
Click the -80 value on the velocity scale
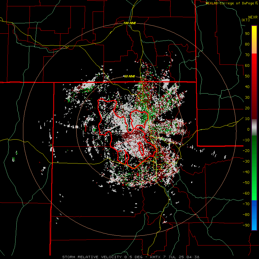tap(246, 215)
